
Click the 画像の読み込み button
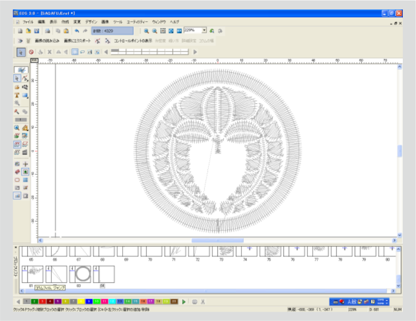(47, 41)
